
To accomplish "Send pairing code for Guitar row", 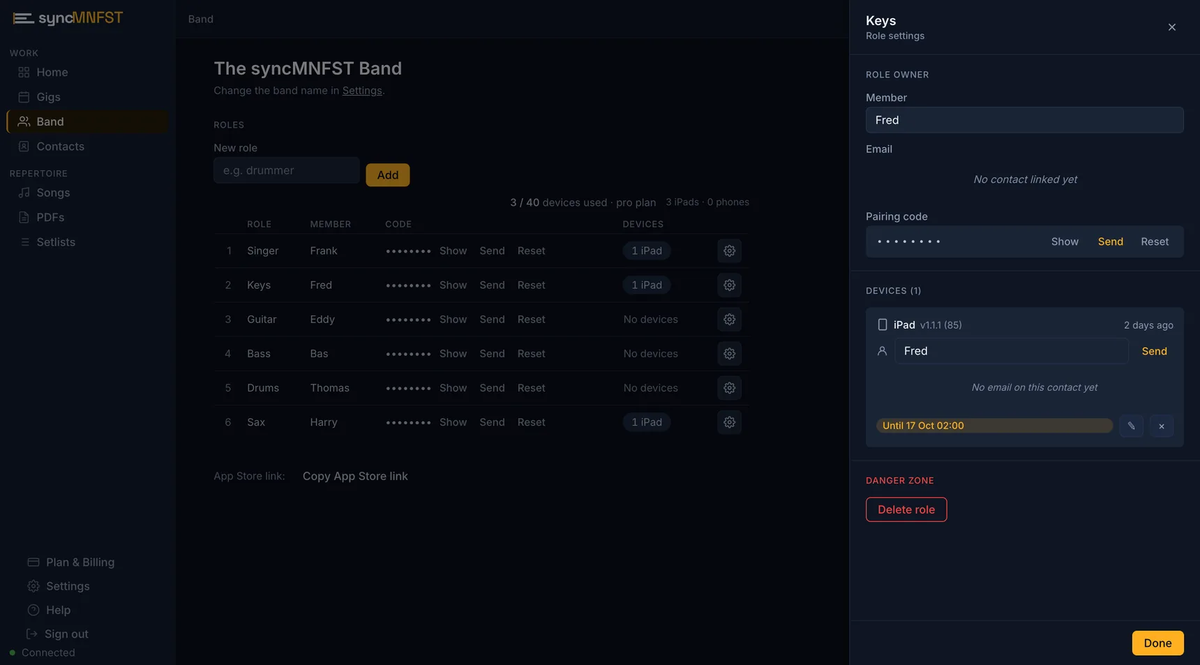I will pyautogui.click(x=492, y=319).
